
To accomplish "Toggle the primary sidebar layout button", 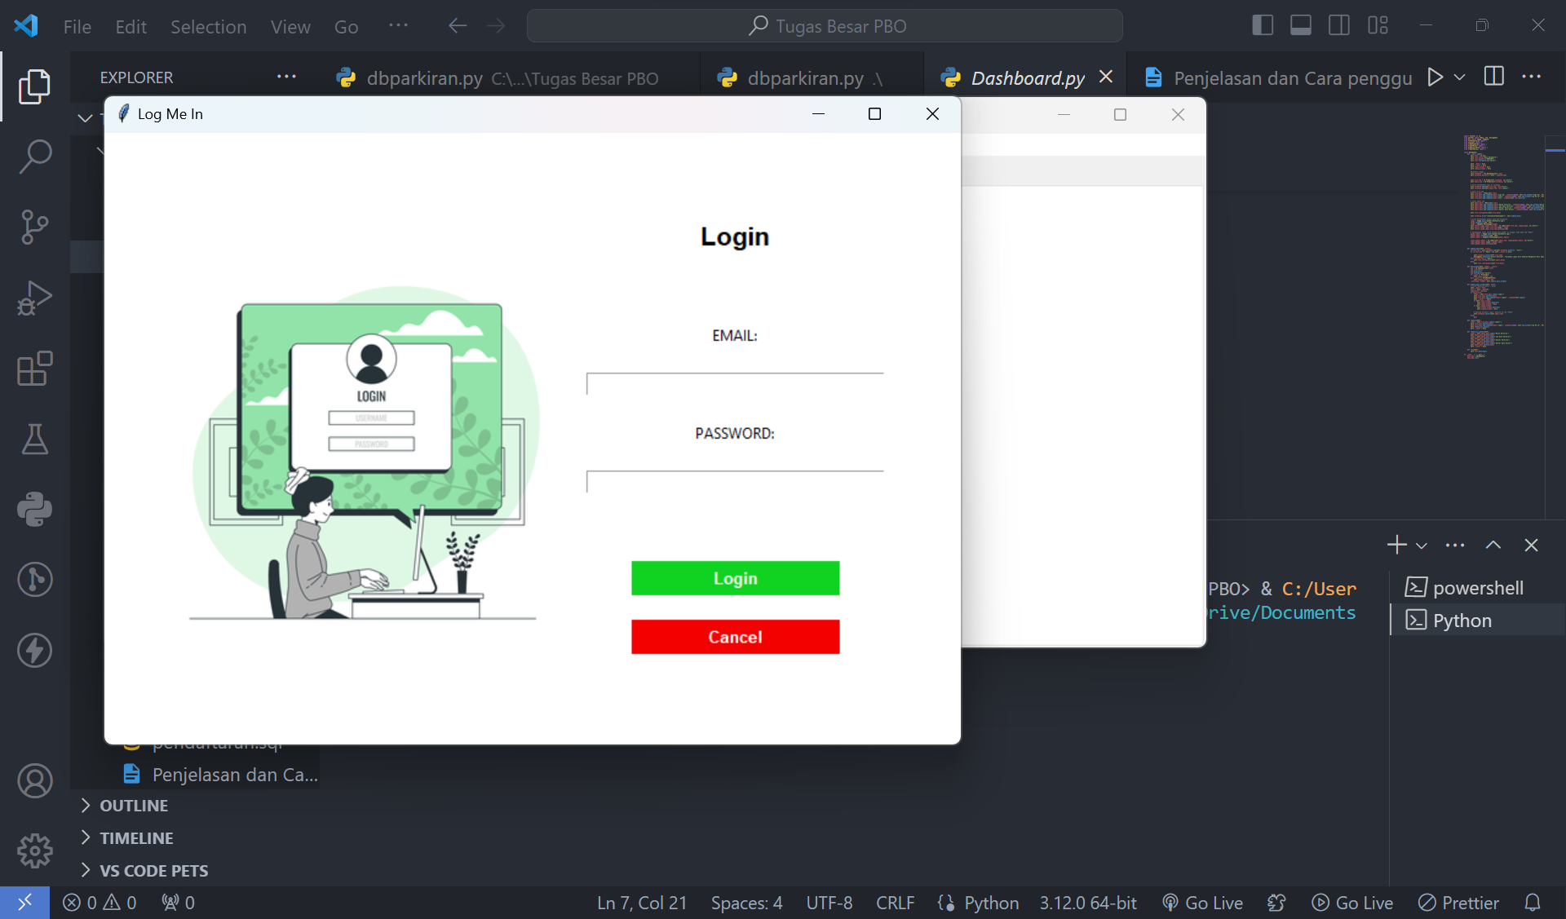I will click(x=1262, y=25).
